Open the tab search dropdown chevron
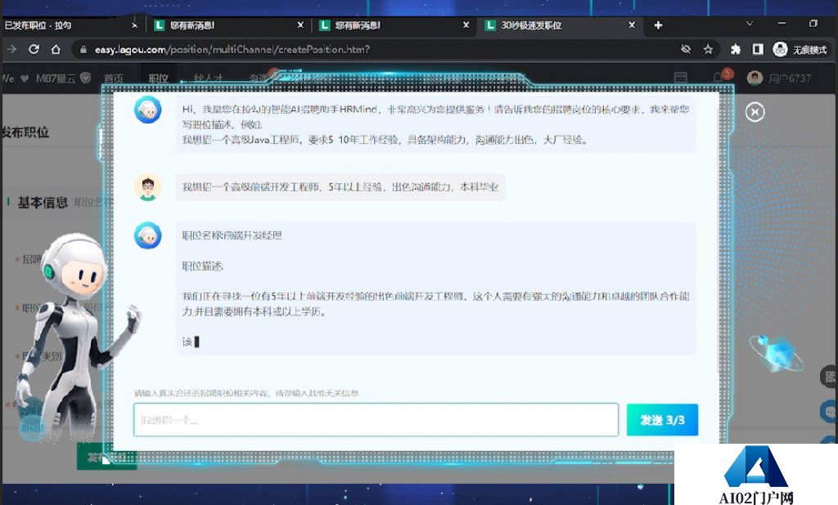Image resolution: width=838 pixels, height=505 pixels. coord(750,24)
